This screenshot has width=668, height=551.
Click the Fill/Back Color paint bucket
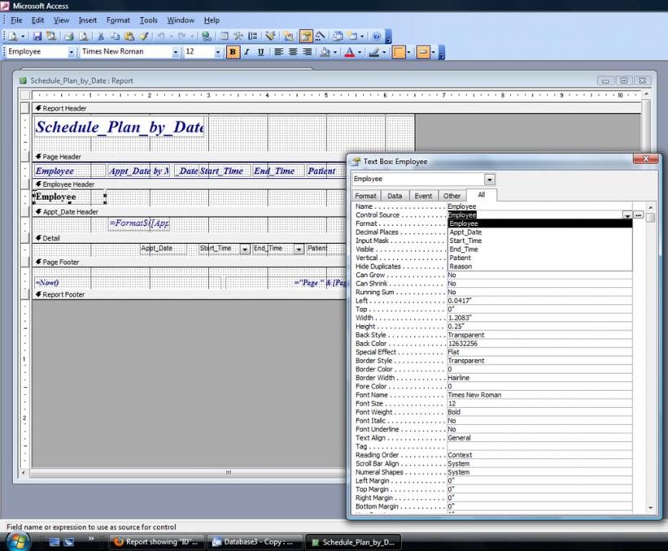325,52
